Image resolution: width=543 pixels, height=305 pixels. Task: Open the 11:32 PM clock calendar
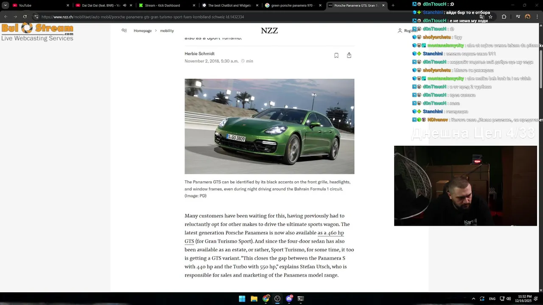tap(523, 299)
